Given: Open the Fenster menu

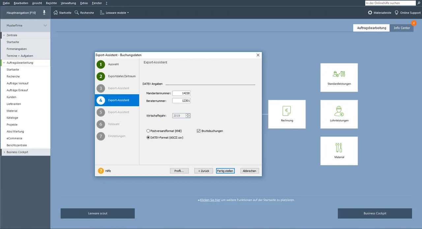Looking at the screenshot, I should click(97, 3).
